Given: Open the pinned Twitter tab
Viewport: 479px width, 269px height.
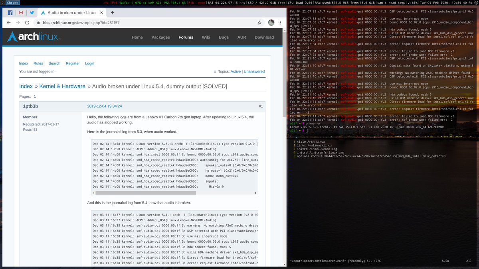Looking at the screenshot, I should (x=32, y=13).
